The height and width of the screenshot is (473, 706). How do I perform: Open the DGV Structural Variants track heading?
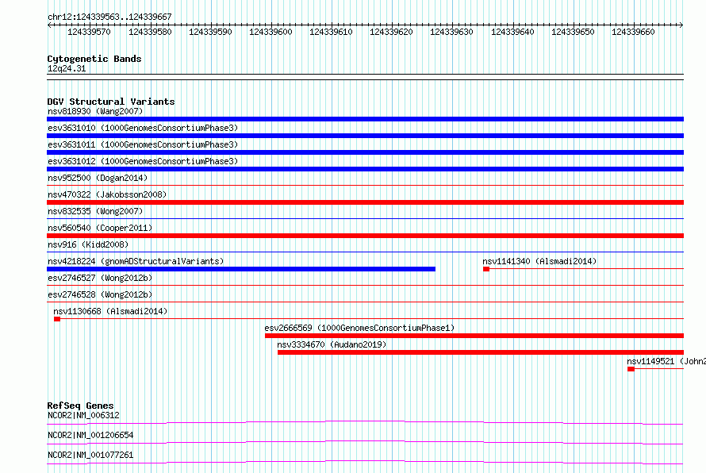pos(111,102)
